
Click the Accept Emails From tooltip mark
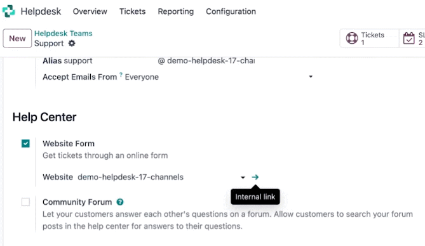point(121,74)
